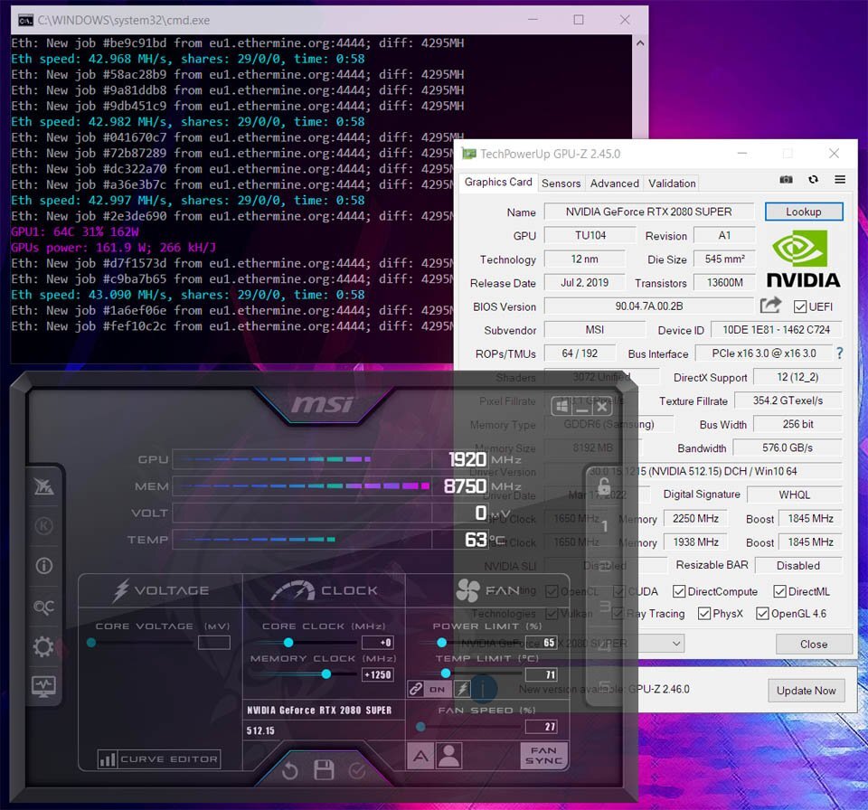This screenshot has width=868, height=810.
Task: Toggle the DirectCompute checkbox
Action: coord(679,591)
